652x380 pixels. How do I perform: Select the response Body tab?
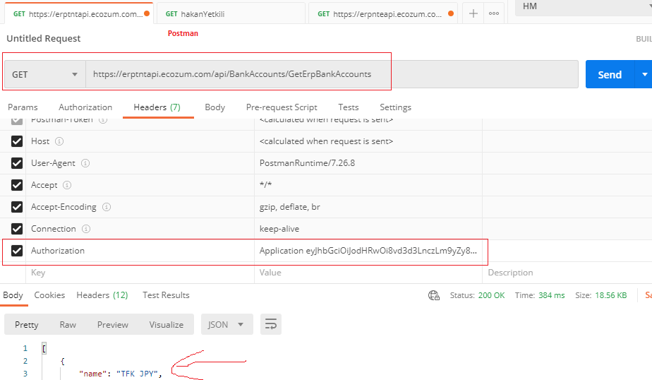13,295
